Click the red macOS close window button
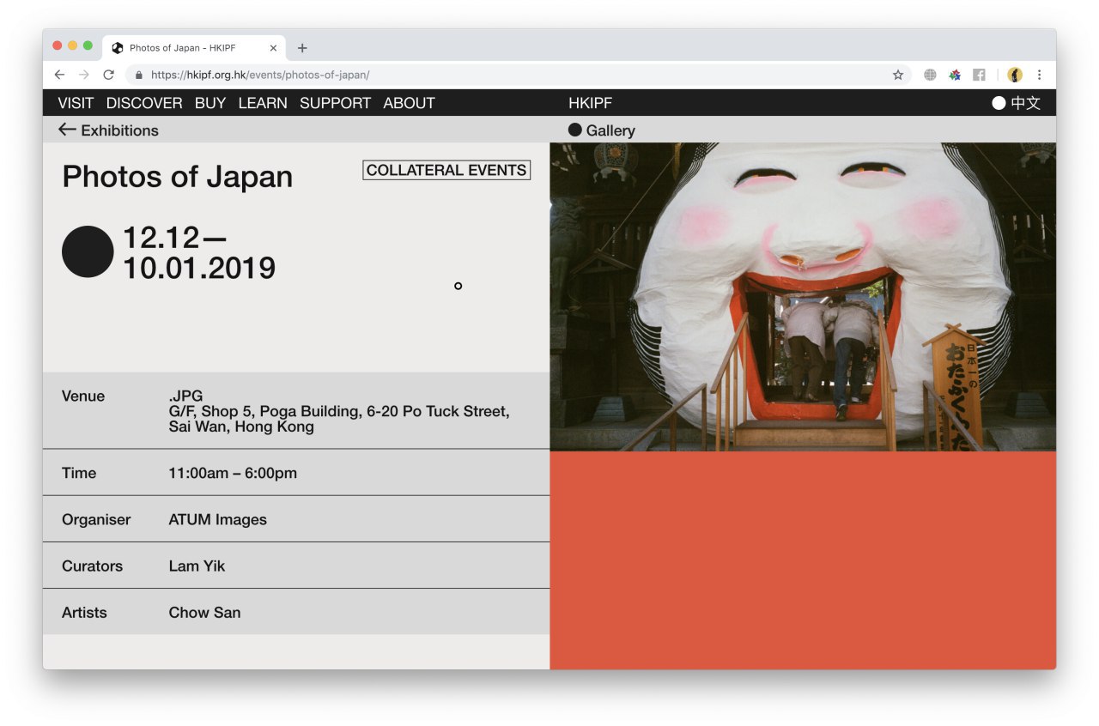 pos(58,45)
